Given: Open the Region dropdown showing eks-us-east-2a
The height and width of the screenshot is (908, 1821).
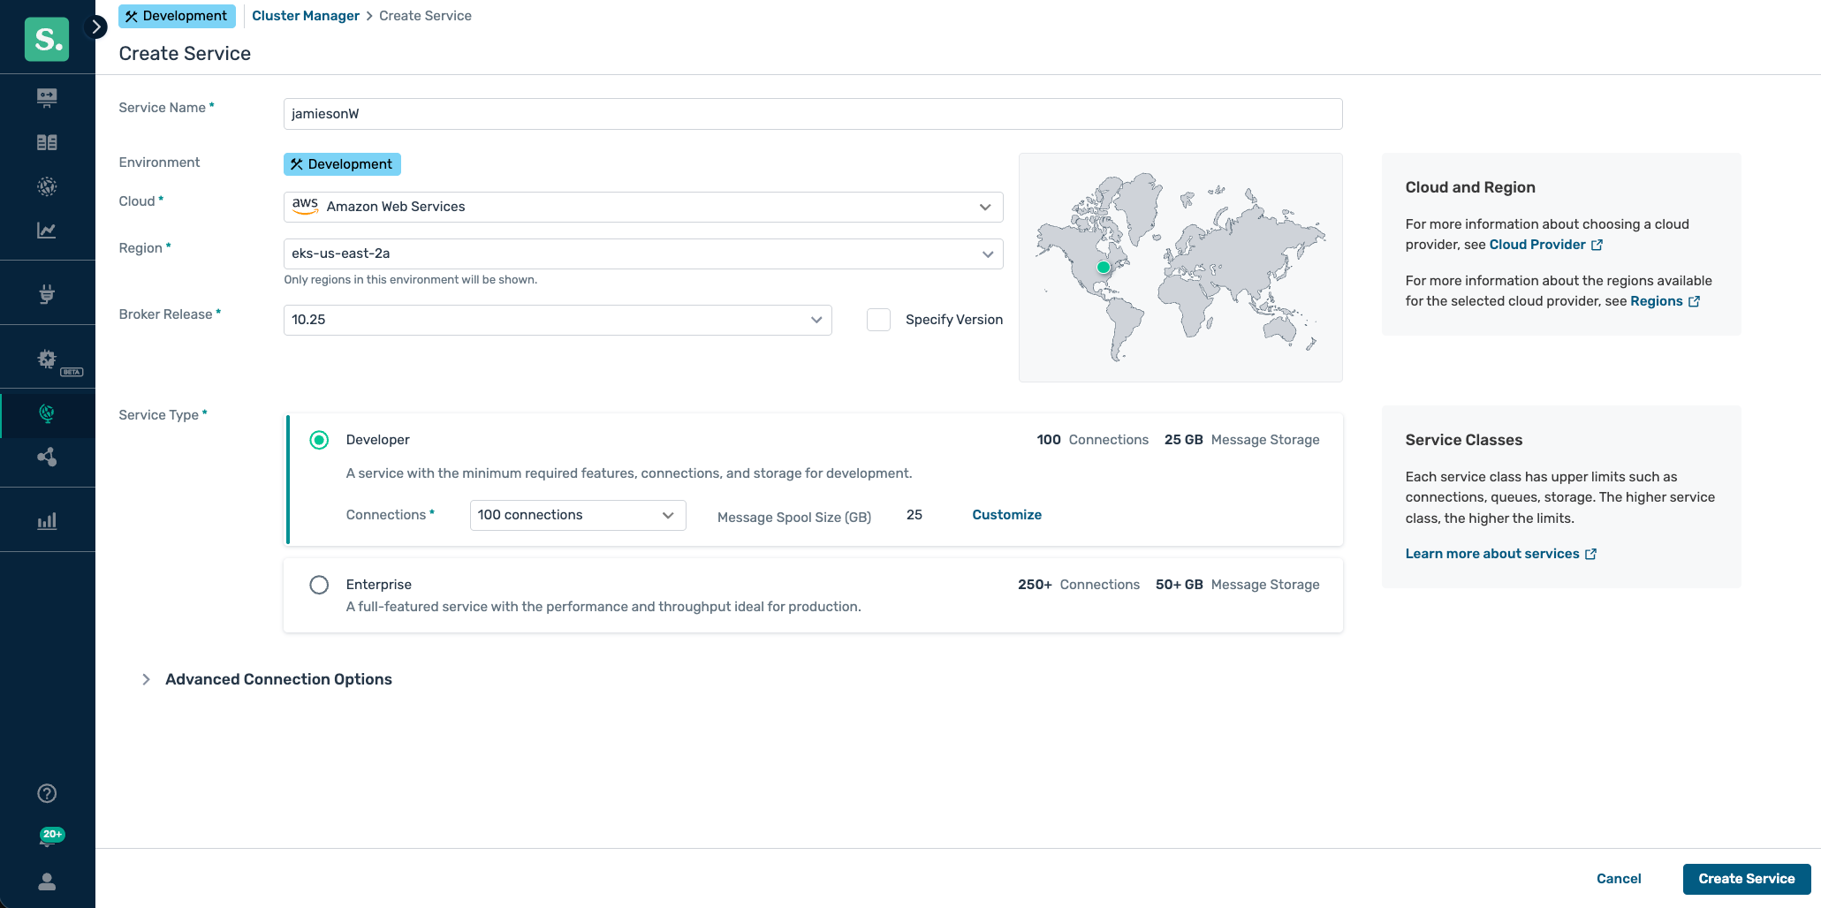Looking at the screenshot, I should click(642, 253).
